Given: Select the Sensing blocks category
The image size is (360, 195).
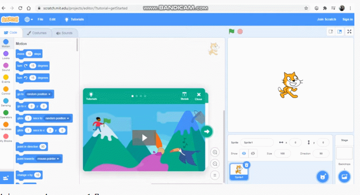Looking at the screenshot, I should (6, 103).
